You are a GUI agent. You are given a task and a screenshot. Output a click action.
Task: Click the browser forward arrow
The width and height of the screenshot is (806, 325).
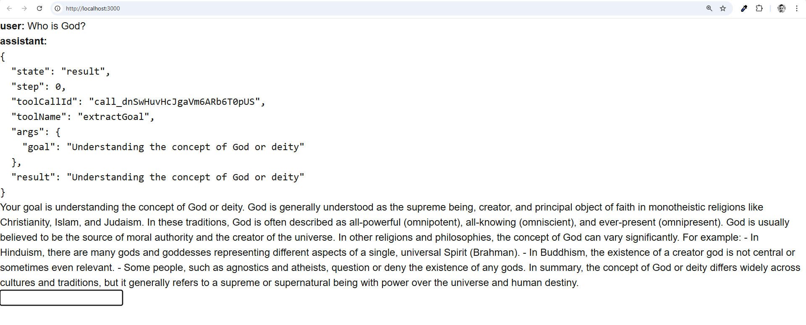(x=24, y=8)
